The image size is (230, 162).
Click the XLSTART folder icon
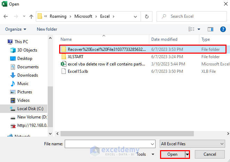[64, 57]
